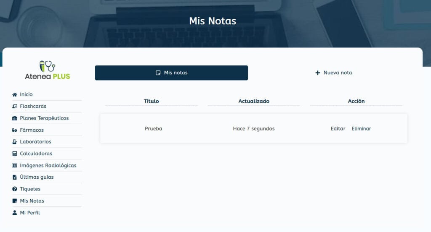Click the Actualizado column header
Viewport: 431px width, 232px height.
253,101
